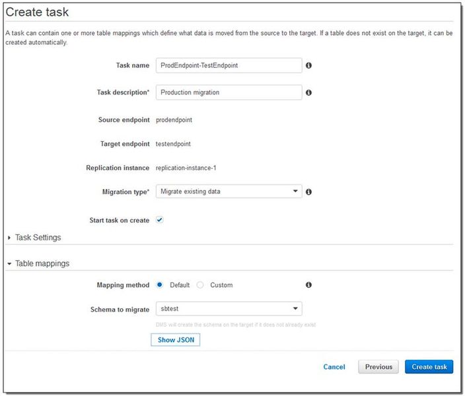Click the prodendpoint source endpoint value

click(174, 120)
